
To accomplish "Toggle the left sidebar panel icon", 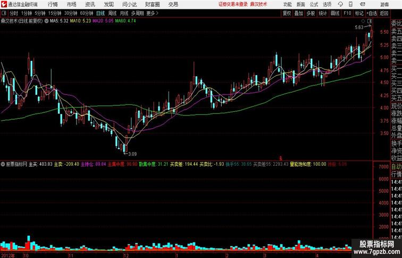I will [x=4, y=13].
